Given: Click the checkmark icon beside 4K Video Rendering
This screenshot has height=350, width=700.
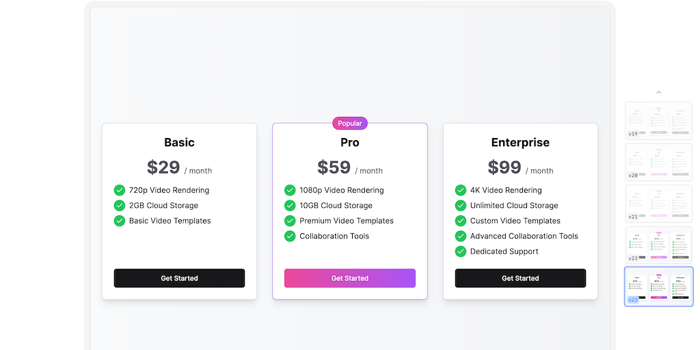Looking at the screenshot, I should [461, 190].
